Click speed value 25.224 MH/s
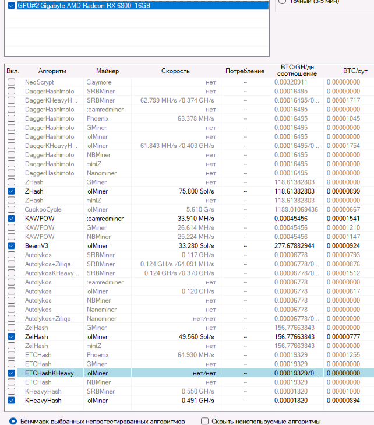This screenshot has width=374, height=425. 196,236
